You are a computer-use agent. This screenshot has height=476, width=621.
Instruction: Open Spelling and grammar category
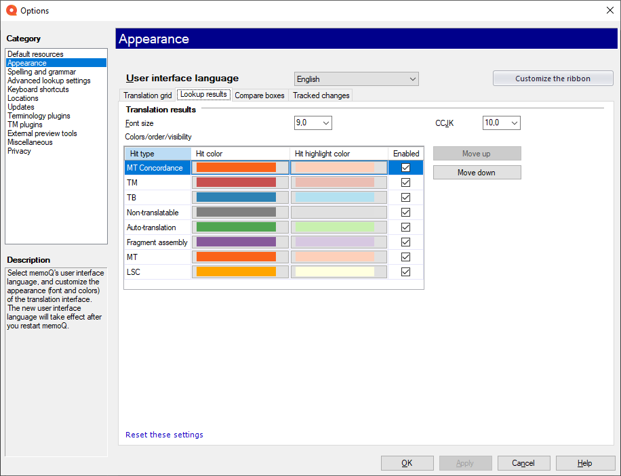pos(56,72)
